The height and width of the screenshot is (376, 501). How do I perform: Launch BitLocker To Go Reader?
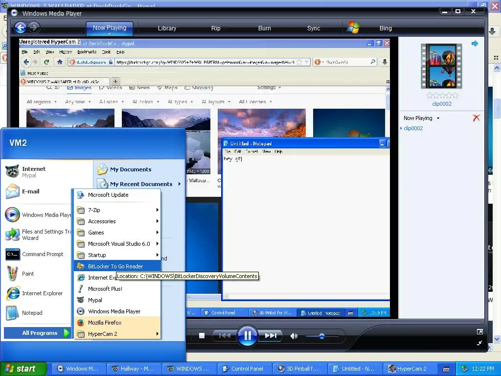coord(117,266)
